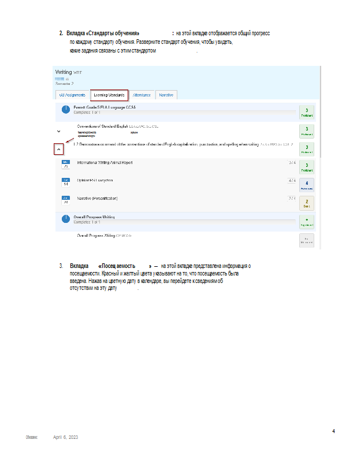Open Narrative (Personification) assignment
357x462 pixels.
tap(97, 198)
